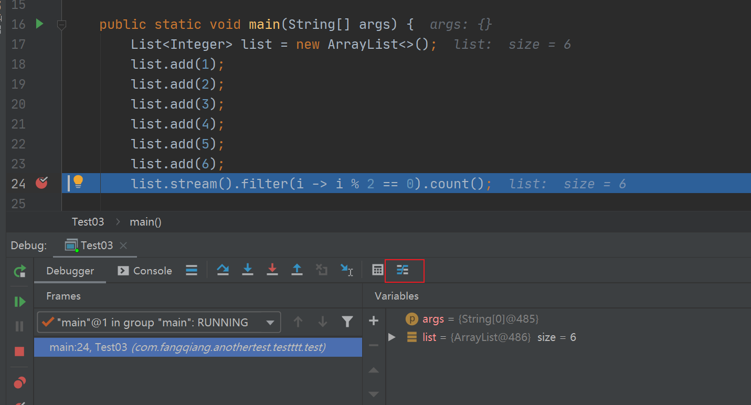Click the list.add(6) code line
This screenshot has height=405, width=751.
click(178, 164)
